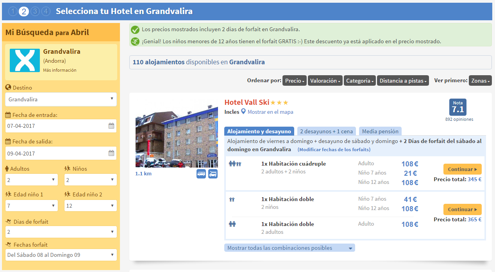The height and width of the screenshot is (272, 495).
Task: Click 1x Habitación cuádruple room name
Action: [x=293, y=164]
